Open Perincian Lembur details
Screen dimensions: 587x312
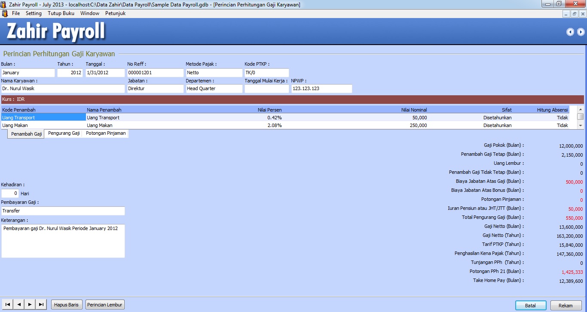click(x=105, y=305)
